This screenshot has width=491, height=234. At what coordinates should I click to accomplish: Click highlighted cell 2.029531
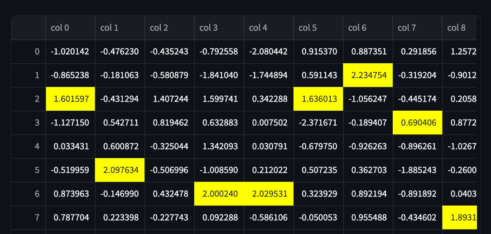pyautogui.click(x=269, y=194)
